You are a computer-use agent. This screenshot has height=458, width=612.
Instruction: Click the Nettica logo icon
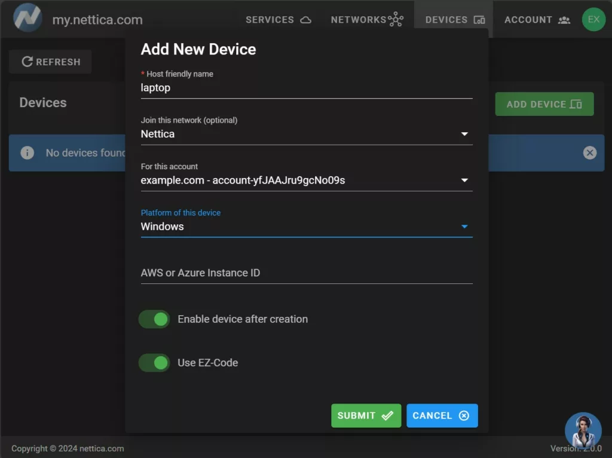coord(27,18)
